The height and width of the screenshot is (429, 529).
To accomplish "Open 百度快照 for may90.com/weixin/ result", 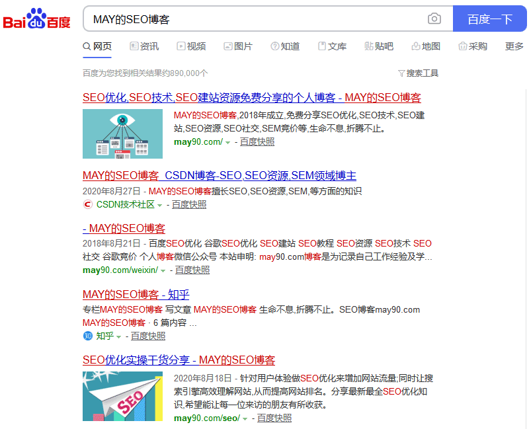I will pos(192,270).
